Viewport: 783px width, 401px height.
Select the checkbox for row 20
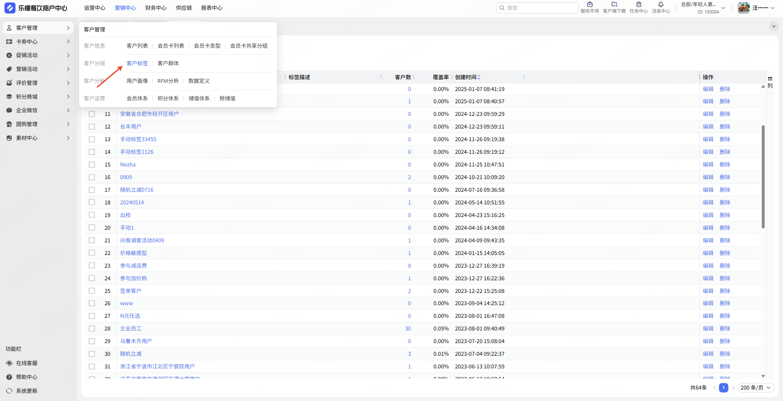[x=92, y=228]
